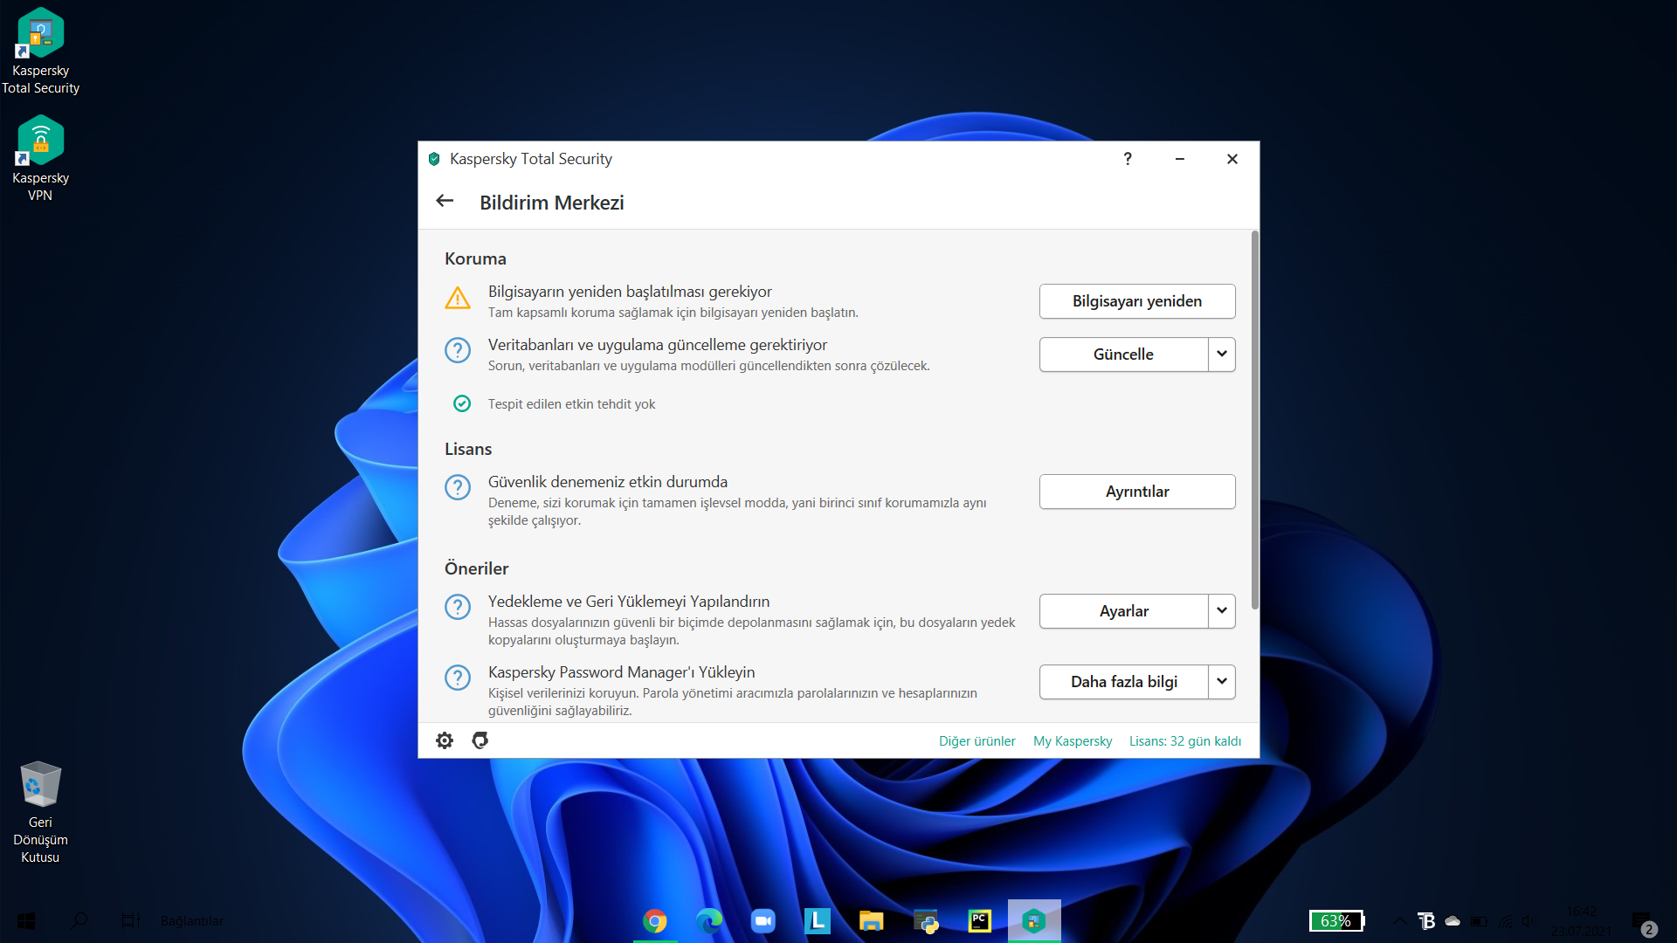This screenshot has width=1677, height=943.
Task: Click the yellow warning triangle icon
Action: coord(458,299)
